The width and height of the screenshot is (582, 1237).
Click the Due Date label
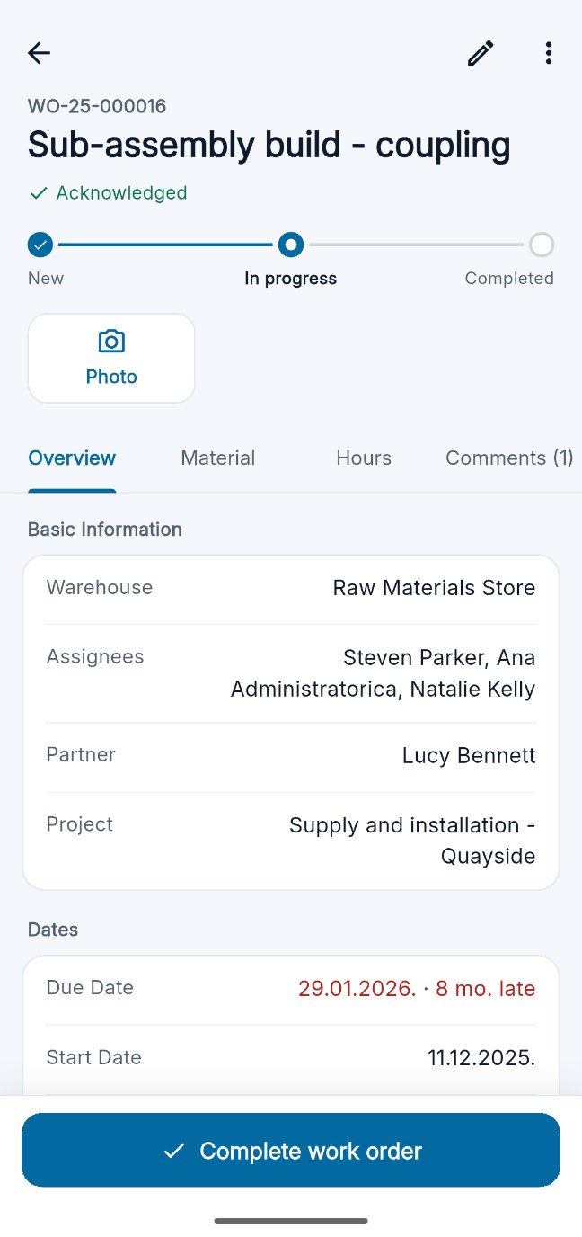90,988
